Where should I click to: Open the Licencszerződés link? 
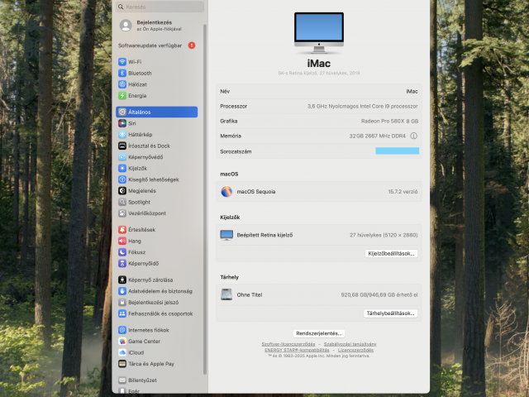click(x=355, y=350)
